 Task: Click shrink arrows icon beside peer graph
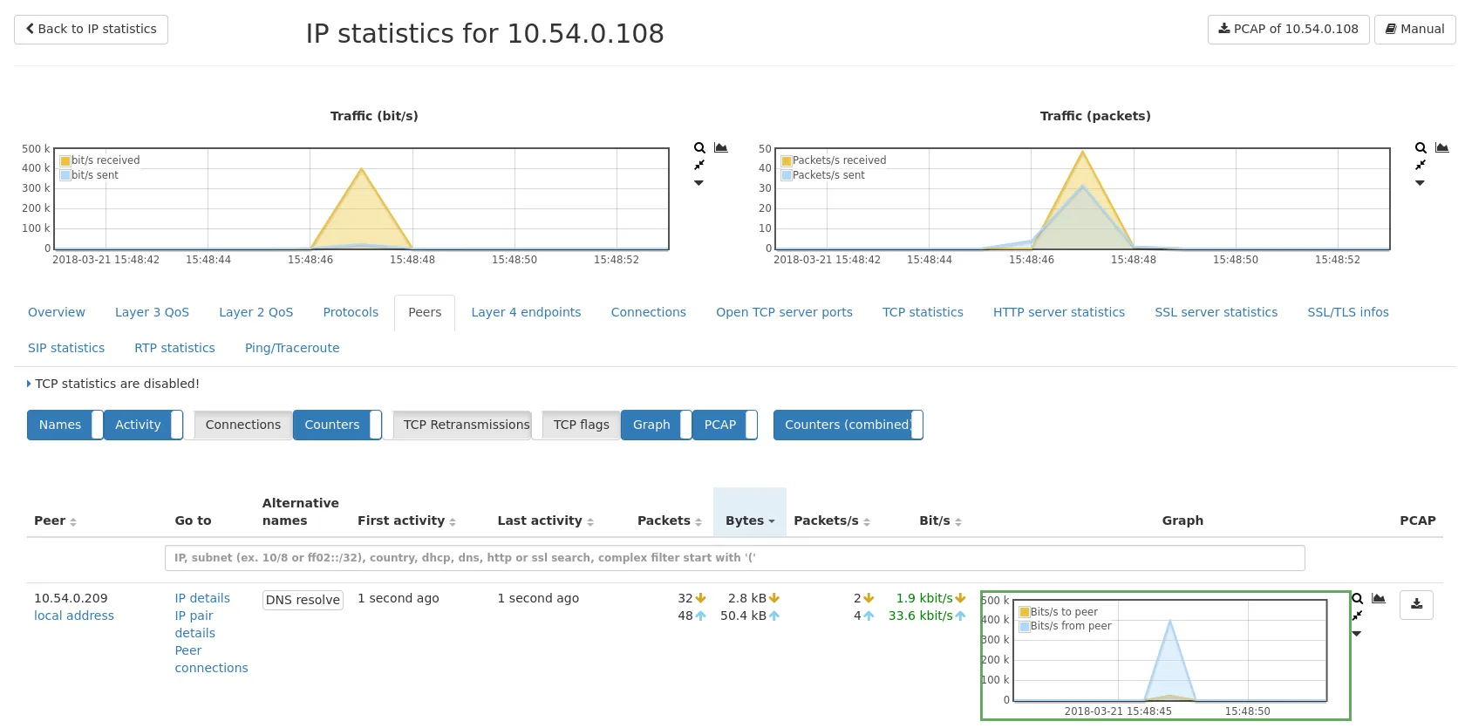[x=1357, y=616]
